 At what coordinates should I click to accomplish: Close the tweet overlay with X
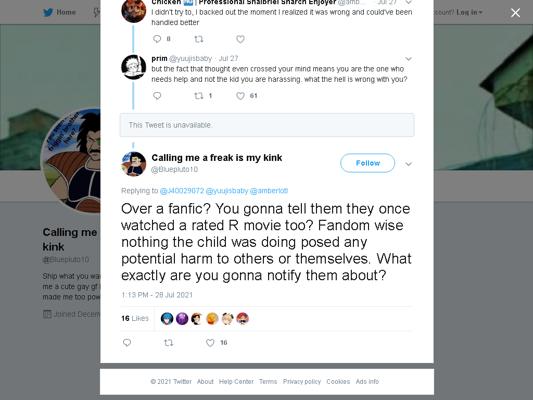coord(515,13)
